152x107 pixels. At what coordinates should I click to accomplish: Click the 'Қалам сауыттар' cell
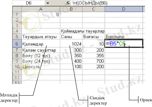point(41,50)
